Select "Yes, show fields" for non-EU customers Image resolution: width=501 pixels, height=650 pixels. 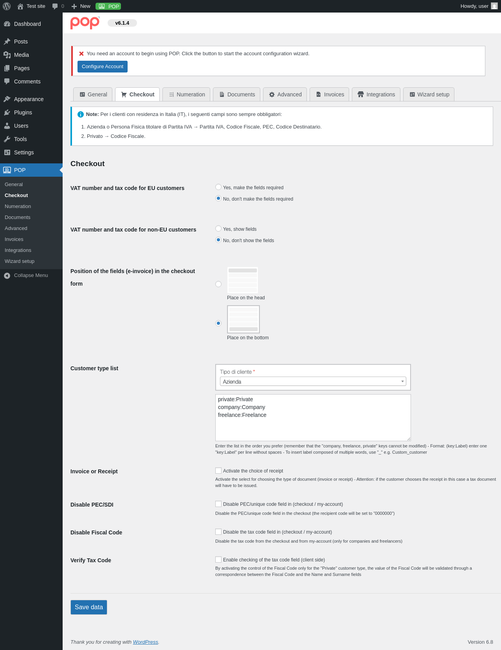218,229
